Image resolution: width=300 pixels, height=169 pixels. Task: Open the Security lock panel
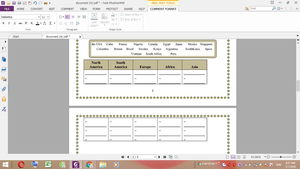coord(4,99)
